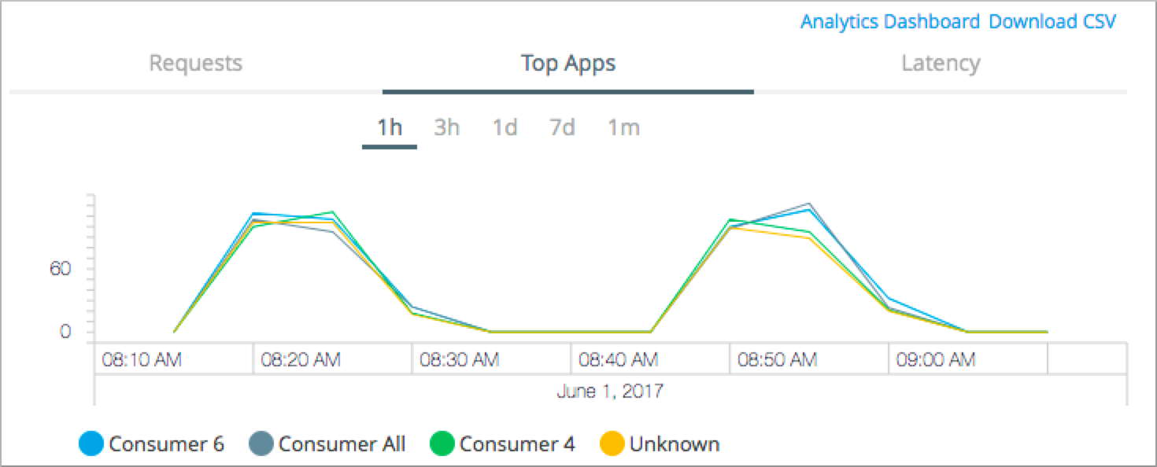
Task: Click Download CSV to export data
Action: [x=1053, y=21]
